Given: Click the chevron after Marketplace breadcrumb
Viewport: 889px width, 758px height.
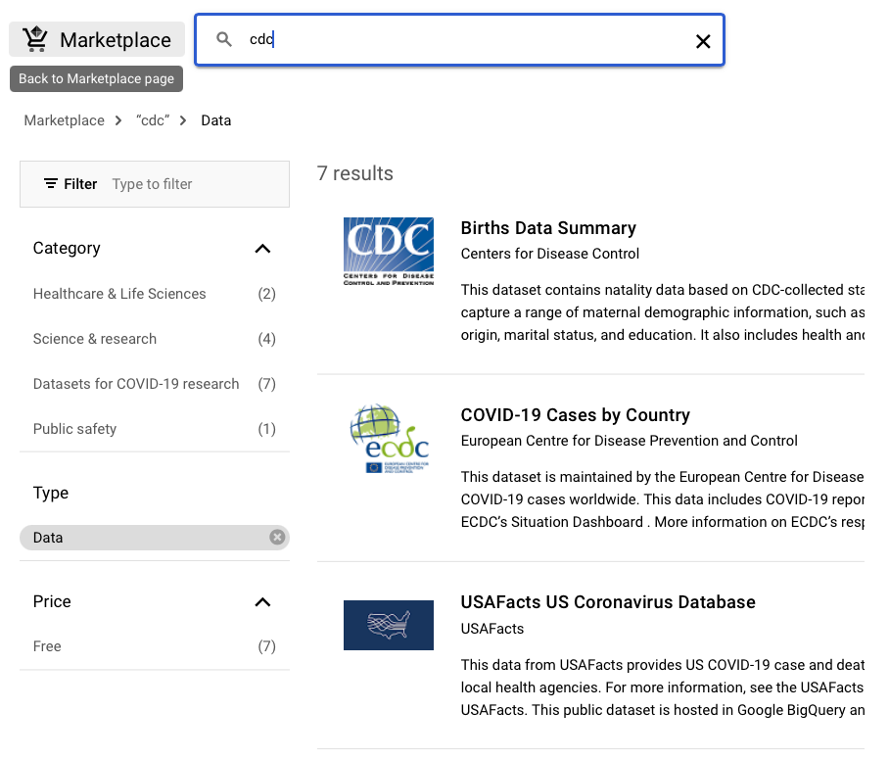Looking at the screenshot, I should [118, 120].
